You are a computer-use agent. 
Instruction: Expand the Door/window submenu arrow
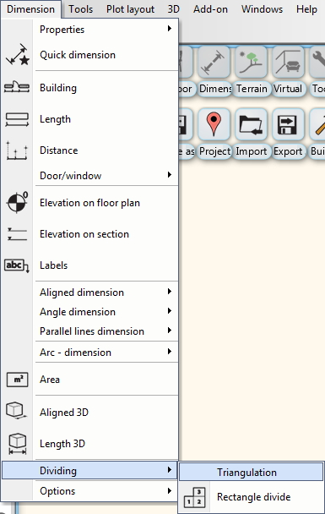pos(169,174)
